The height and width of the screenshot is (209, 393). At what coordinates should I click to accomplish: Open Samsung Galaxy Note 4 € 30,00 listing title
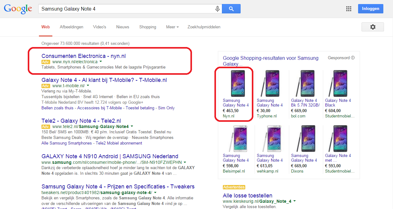click(x=270, y=103)
